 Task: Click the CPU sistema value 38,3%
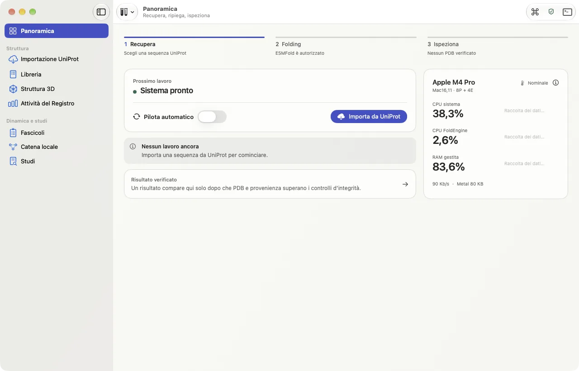tap(448, 114)
